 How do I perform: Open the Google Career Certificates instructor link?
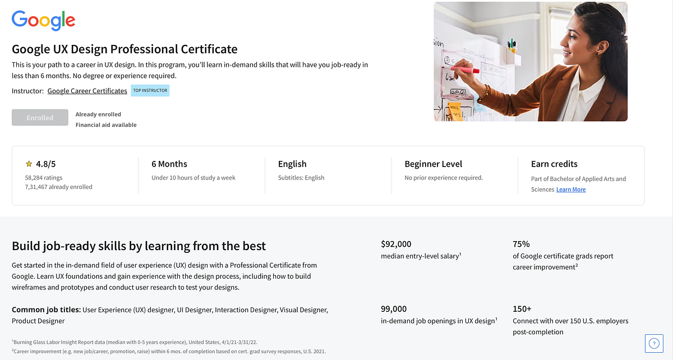pos(87,90)
